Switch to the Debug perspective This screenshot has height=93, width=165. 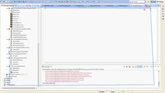[160, 2]
